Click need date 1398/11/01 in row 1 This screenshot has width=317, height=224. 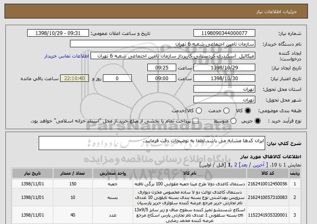point(33,184)
